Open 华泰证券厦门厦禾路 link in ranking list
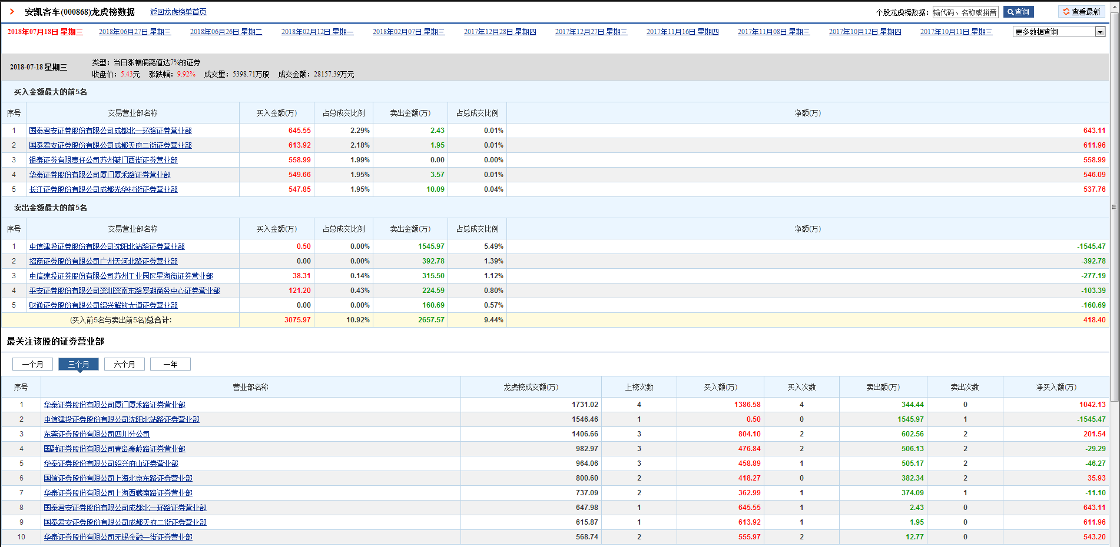Viewport: 1120px width, 547px height. (114, 405)
